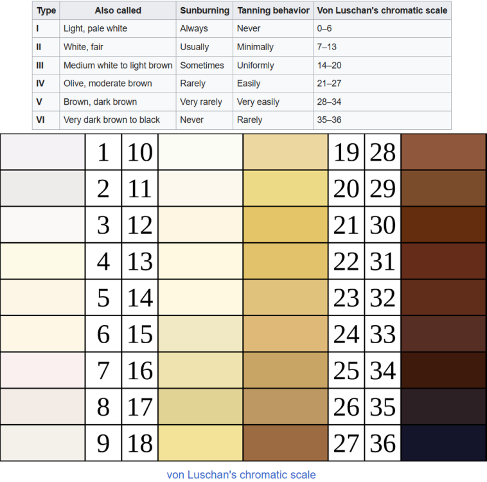Click the "21–27" scale cell
The height and width of the screenshot is (482, 487).
[x=382, y=84]
